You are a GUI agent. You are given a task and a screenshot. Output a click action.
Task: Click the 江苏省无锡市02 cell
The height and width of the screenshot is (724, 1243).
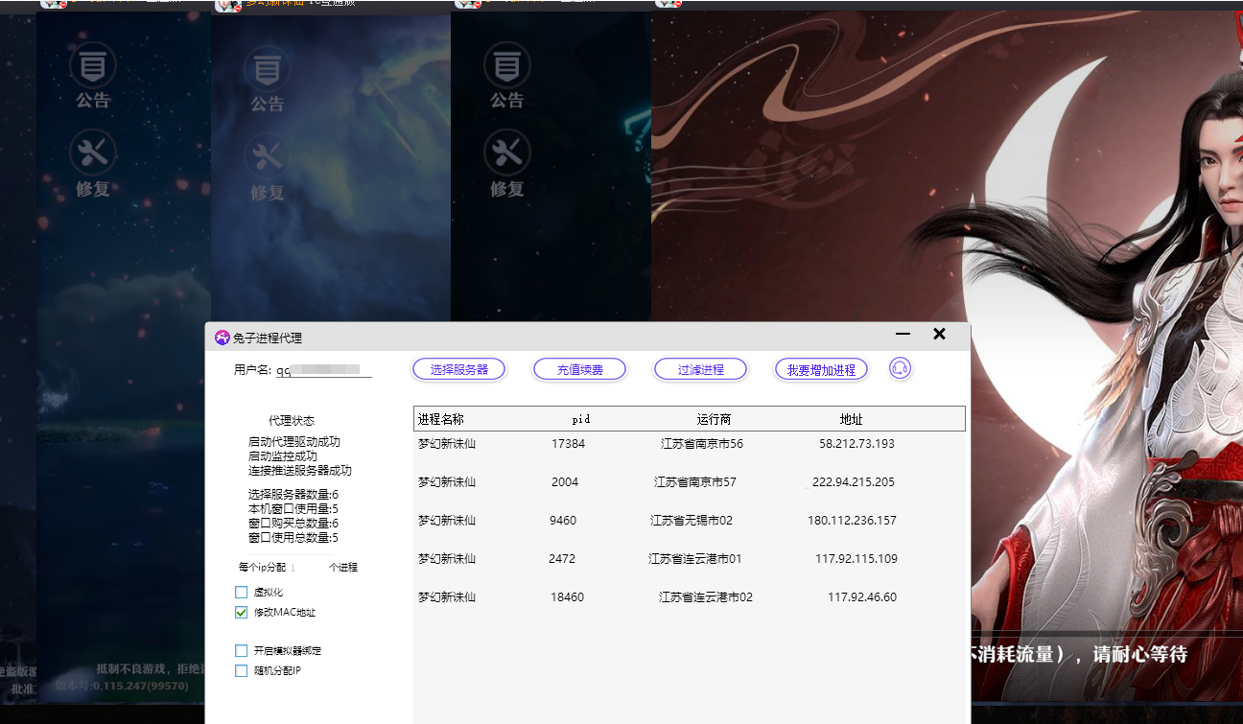coord(692,521)
